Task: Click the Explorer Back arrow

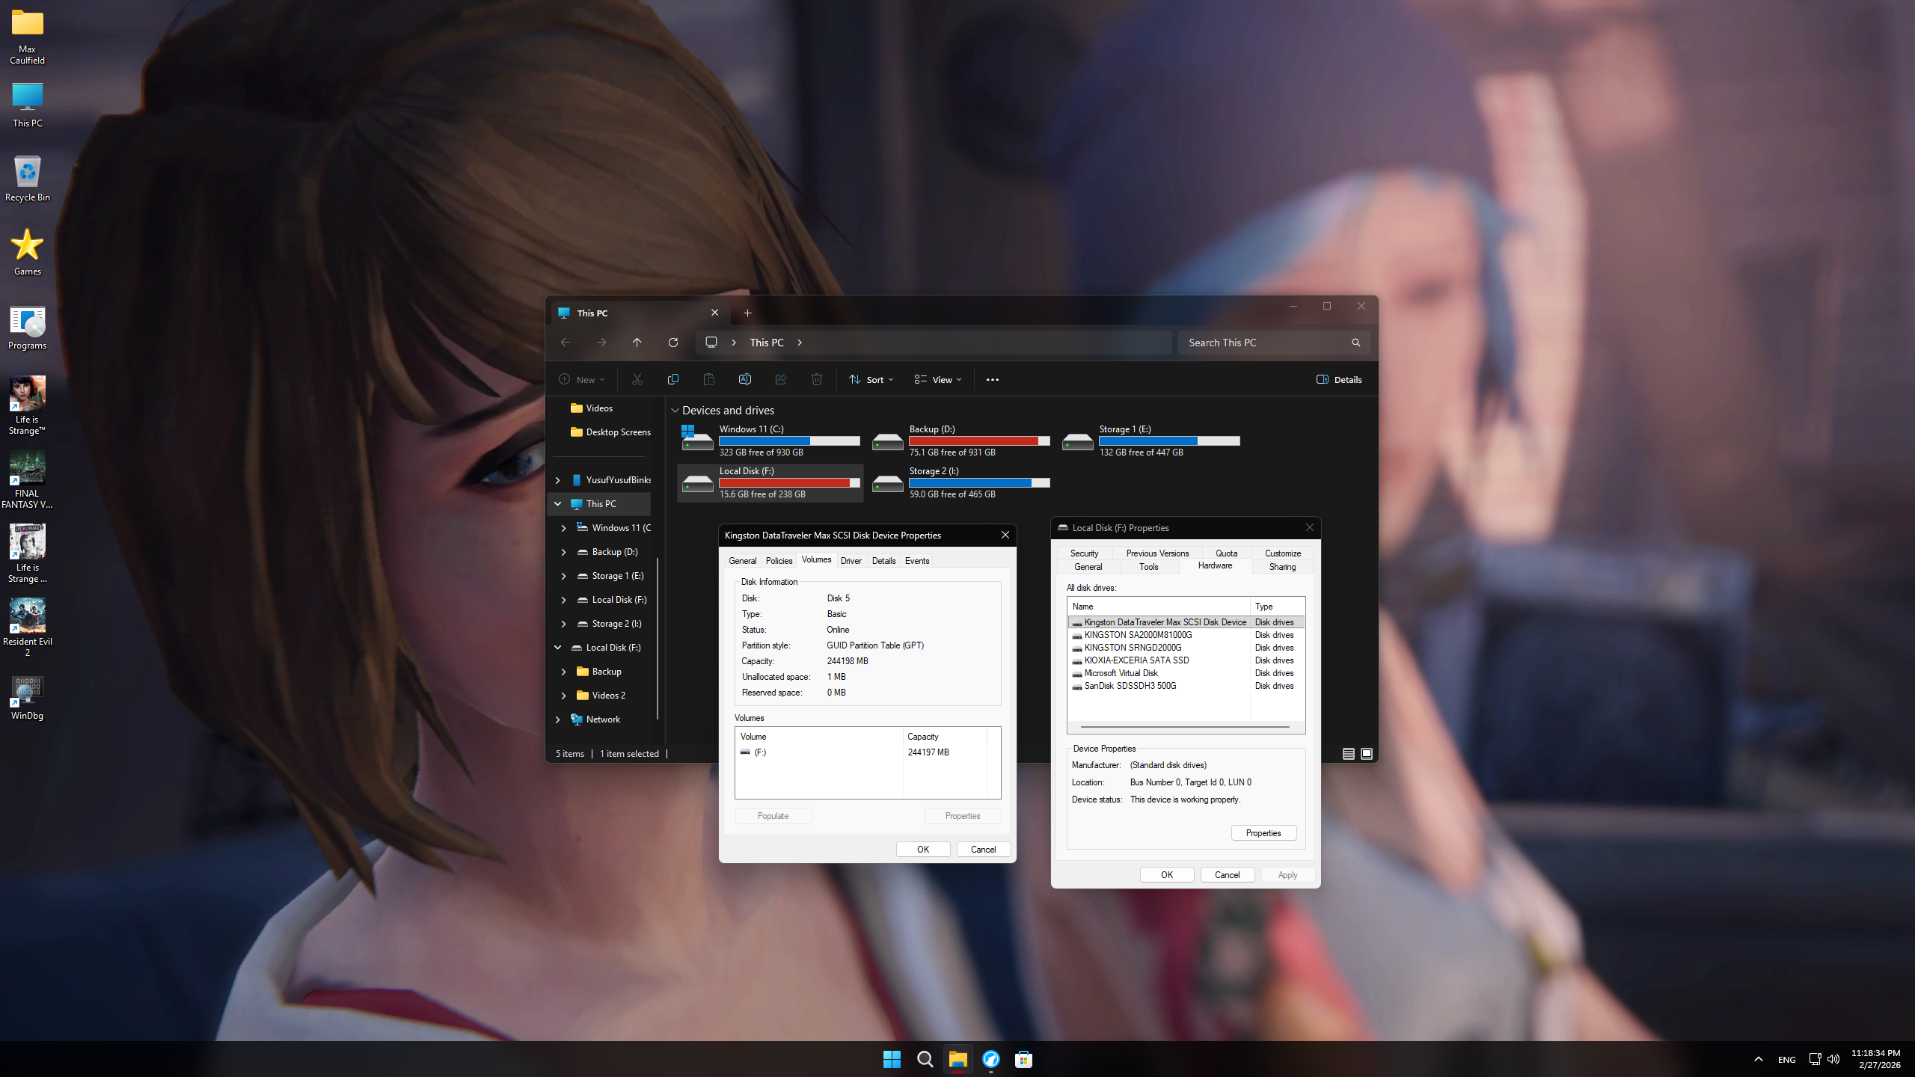Action: click(566, 343)
